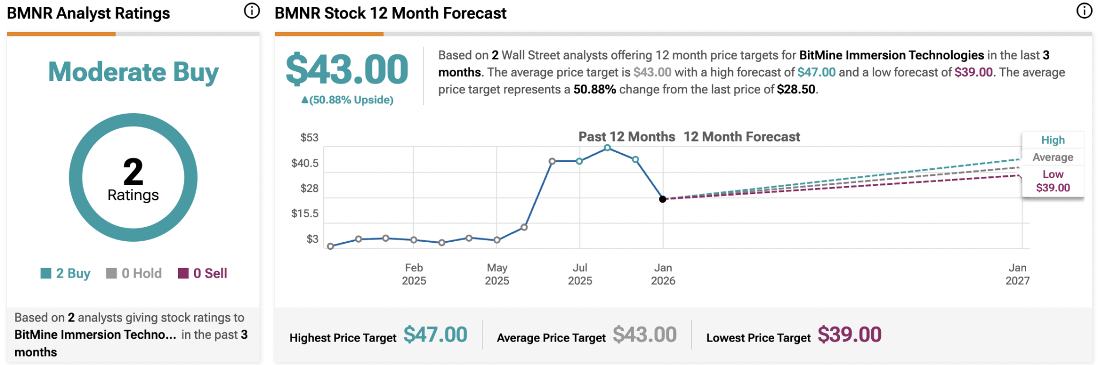The width and height of the screenshot is (1098, 365).
Task: Click the first data point on price line
Action: tap(331, 247)
